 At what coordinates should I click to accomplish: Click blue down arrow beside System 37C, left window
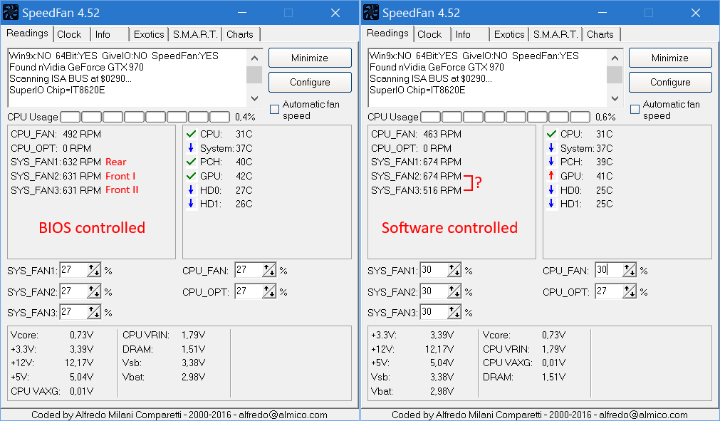191,148
